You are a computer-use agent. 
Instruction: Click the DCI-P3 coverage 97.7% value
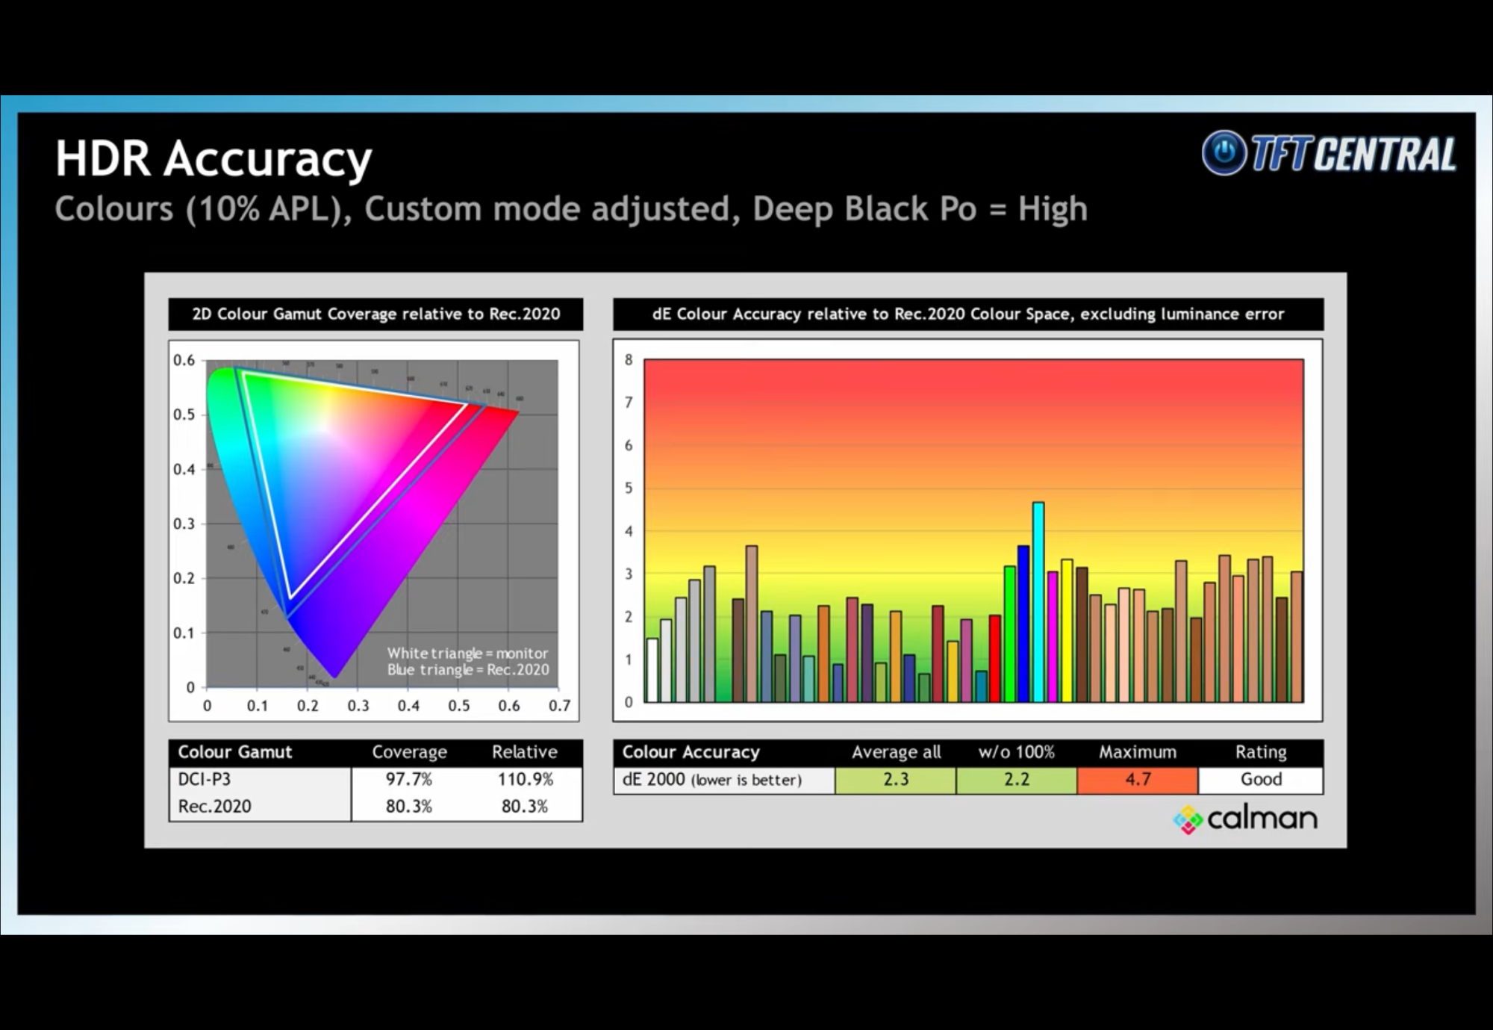[x=408, y=780]
